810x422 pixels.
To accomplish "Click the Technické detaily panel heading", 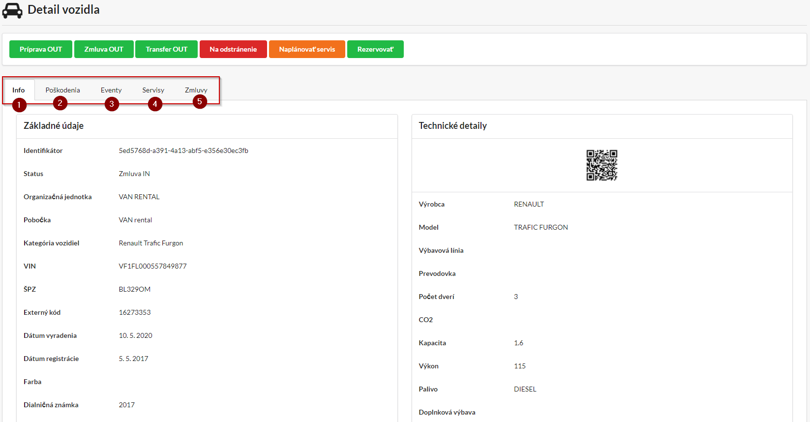I will coord(452,126).
